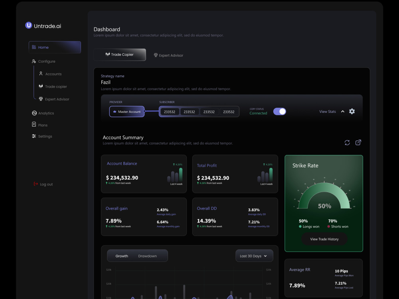Switch chart to Growth

[122, 256]
